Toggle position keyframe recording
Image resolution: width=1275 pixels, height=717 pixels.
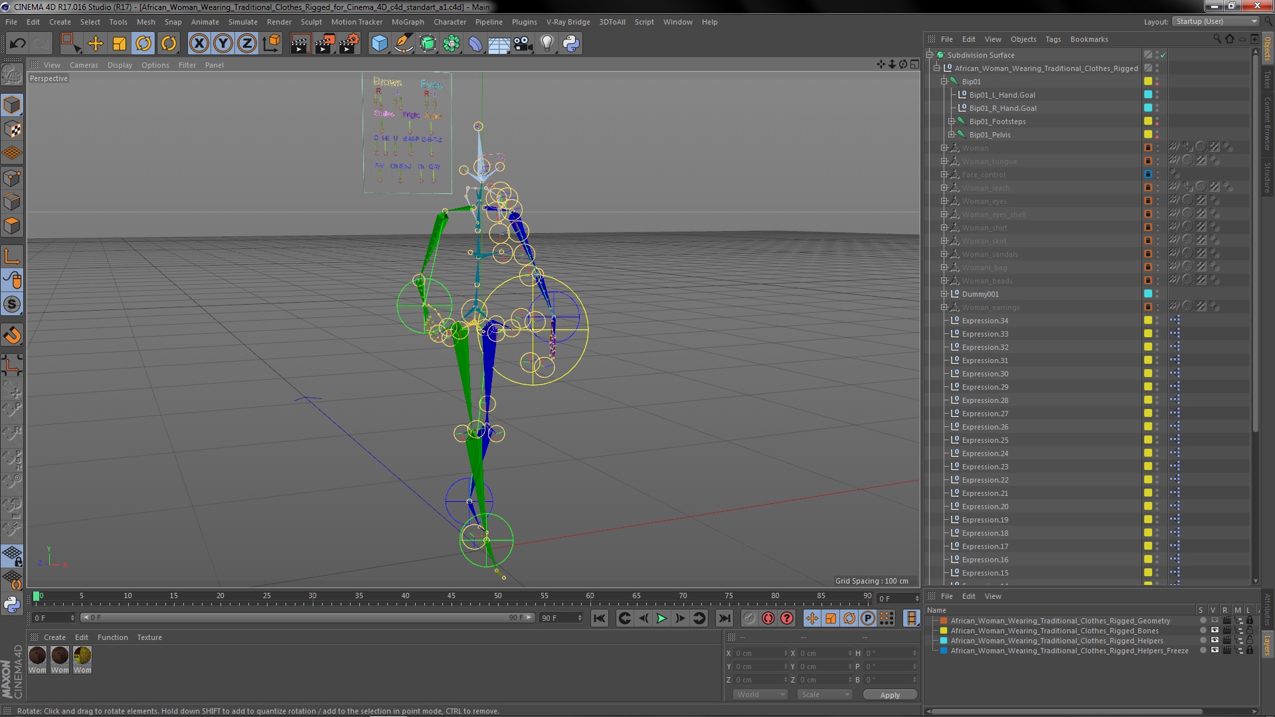coord(811,619)
